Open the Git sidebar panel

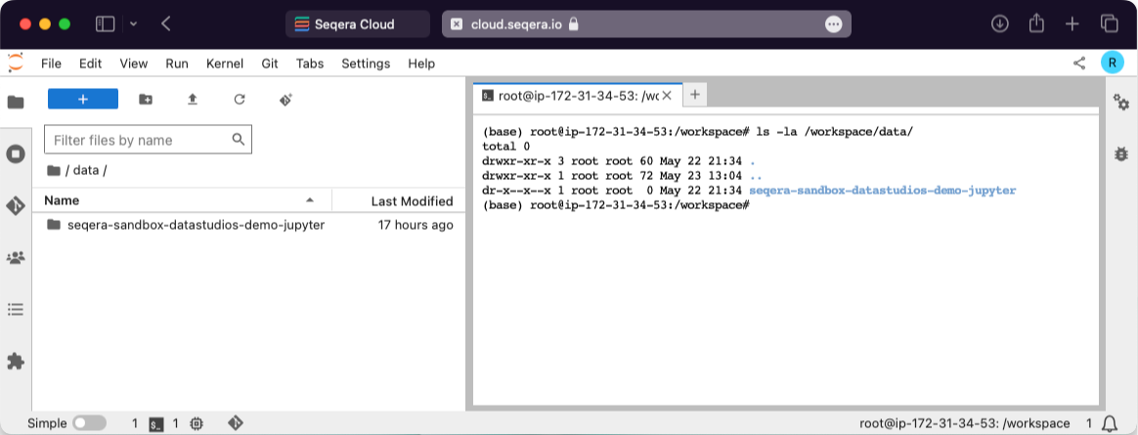[x=16, y=206]
